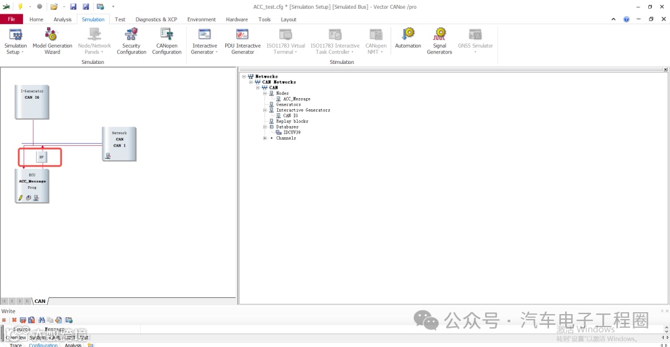Go to the first diagram sheet tab
This screenshot has height=347, width=670.
coord(4,301)
